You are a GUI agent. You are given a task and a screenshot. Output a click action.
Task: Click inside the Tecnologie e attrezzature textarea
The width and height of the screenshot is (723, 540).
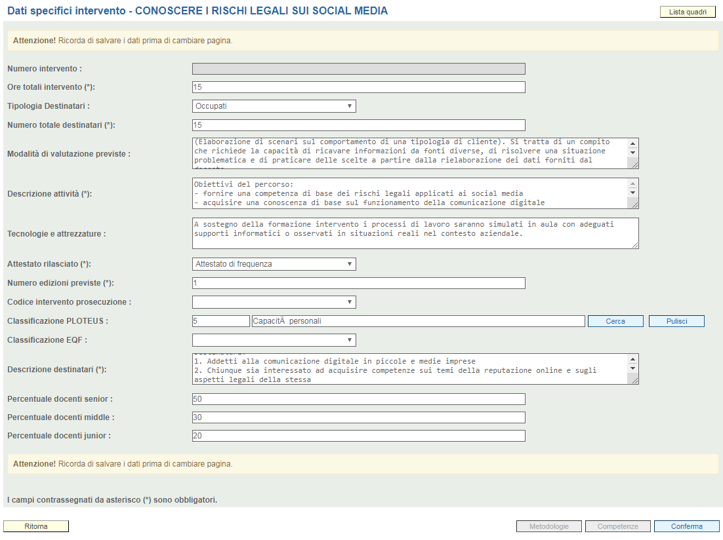(415, 233)
